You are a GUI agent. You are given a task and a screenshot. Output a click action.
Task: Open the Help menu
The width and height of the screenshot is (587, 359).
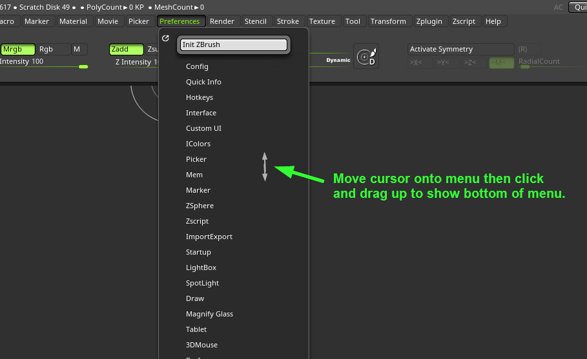tap(493, 21)
